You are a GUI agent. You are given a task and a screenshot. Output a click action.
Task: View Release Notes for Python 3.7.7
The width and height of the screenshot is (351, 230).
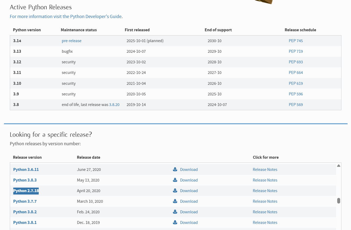[x=265, y=201]
